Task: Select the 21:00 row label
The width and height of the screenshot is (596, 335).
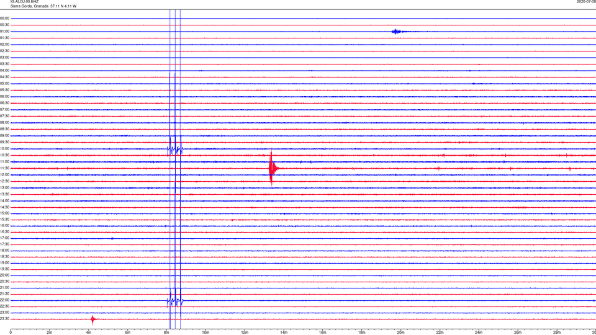Action: 5,288
